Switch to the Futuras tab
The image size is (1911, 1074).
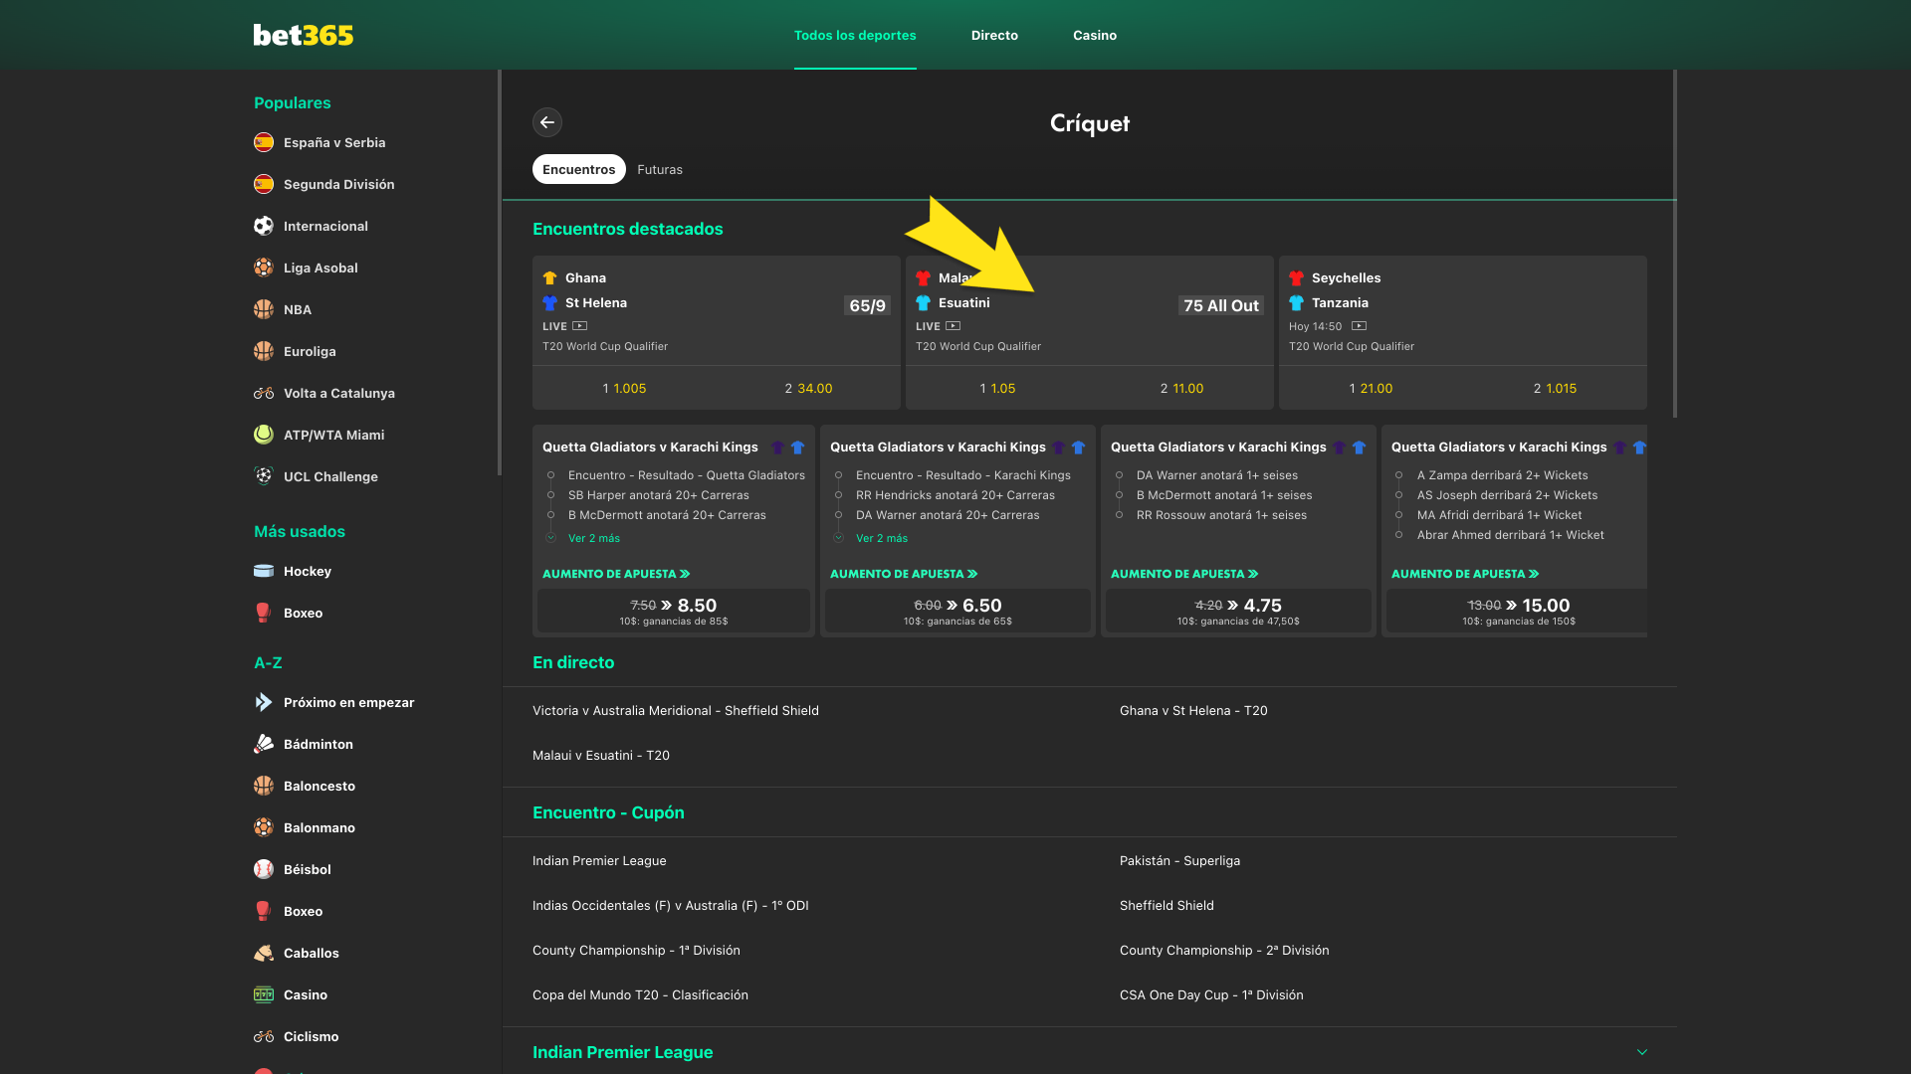[660, 169]
